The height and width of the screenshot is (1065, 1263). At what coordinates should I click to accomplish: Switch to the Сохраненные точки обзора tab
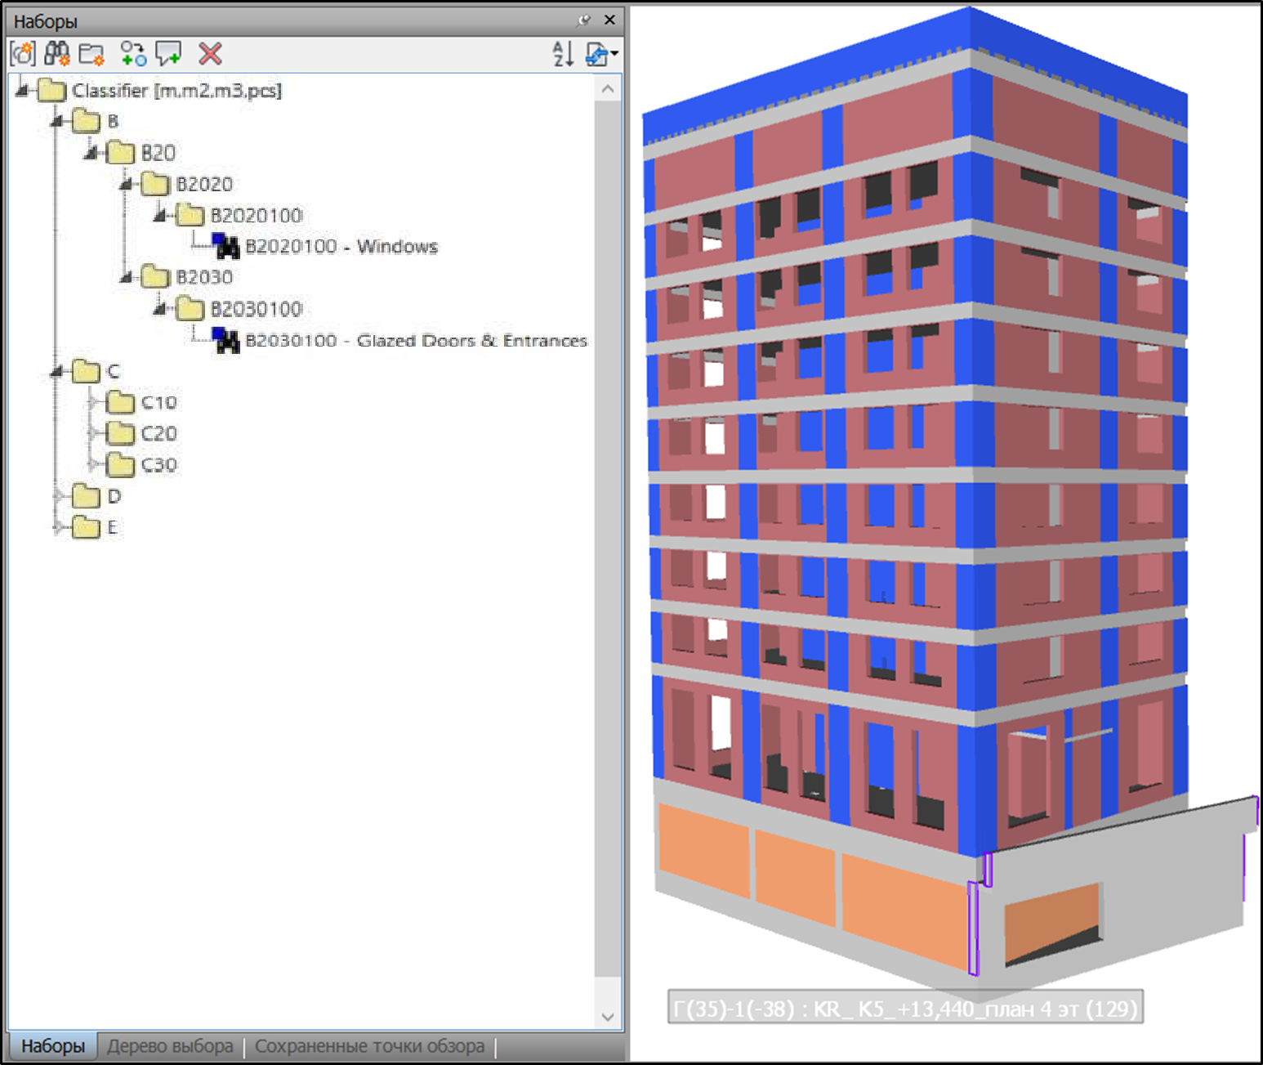[x=369, y=1046]
